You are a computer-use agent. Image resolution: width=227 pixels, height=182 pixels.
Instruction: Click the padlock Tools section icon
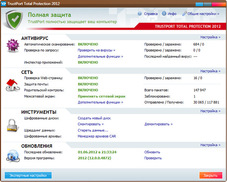tap(13, 125)
